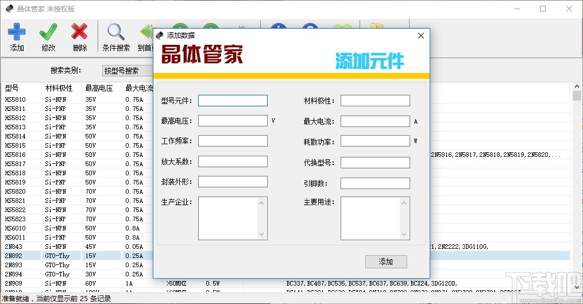Image resolution: width=583 pixels, height=304 pixels.
Task: Click the main table scrollbar up arrow
Action: pyautogui.click(x=577, y=86)
